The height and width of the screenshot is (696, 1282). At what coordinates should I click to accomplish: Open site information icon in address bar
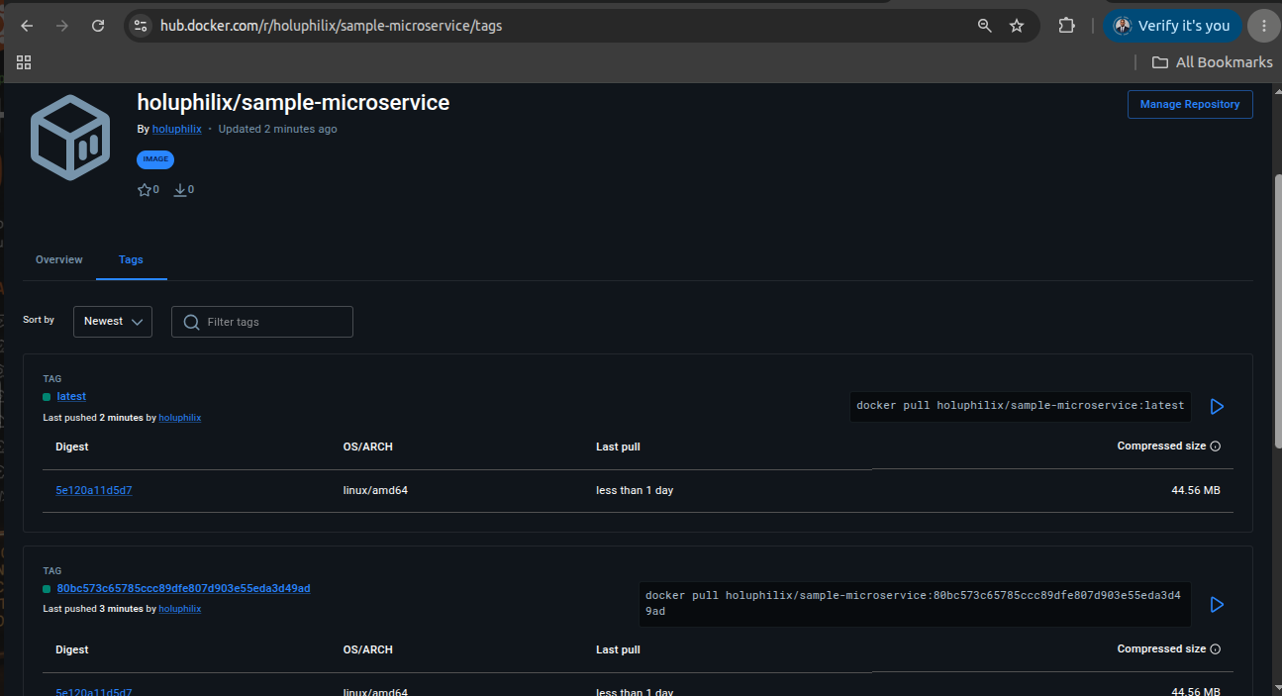tap(140, 26)
